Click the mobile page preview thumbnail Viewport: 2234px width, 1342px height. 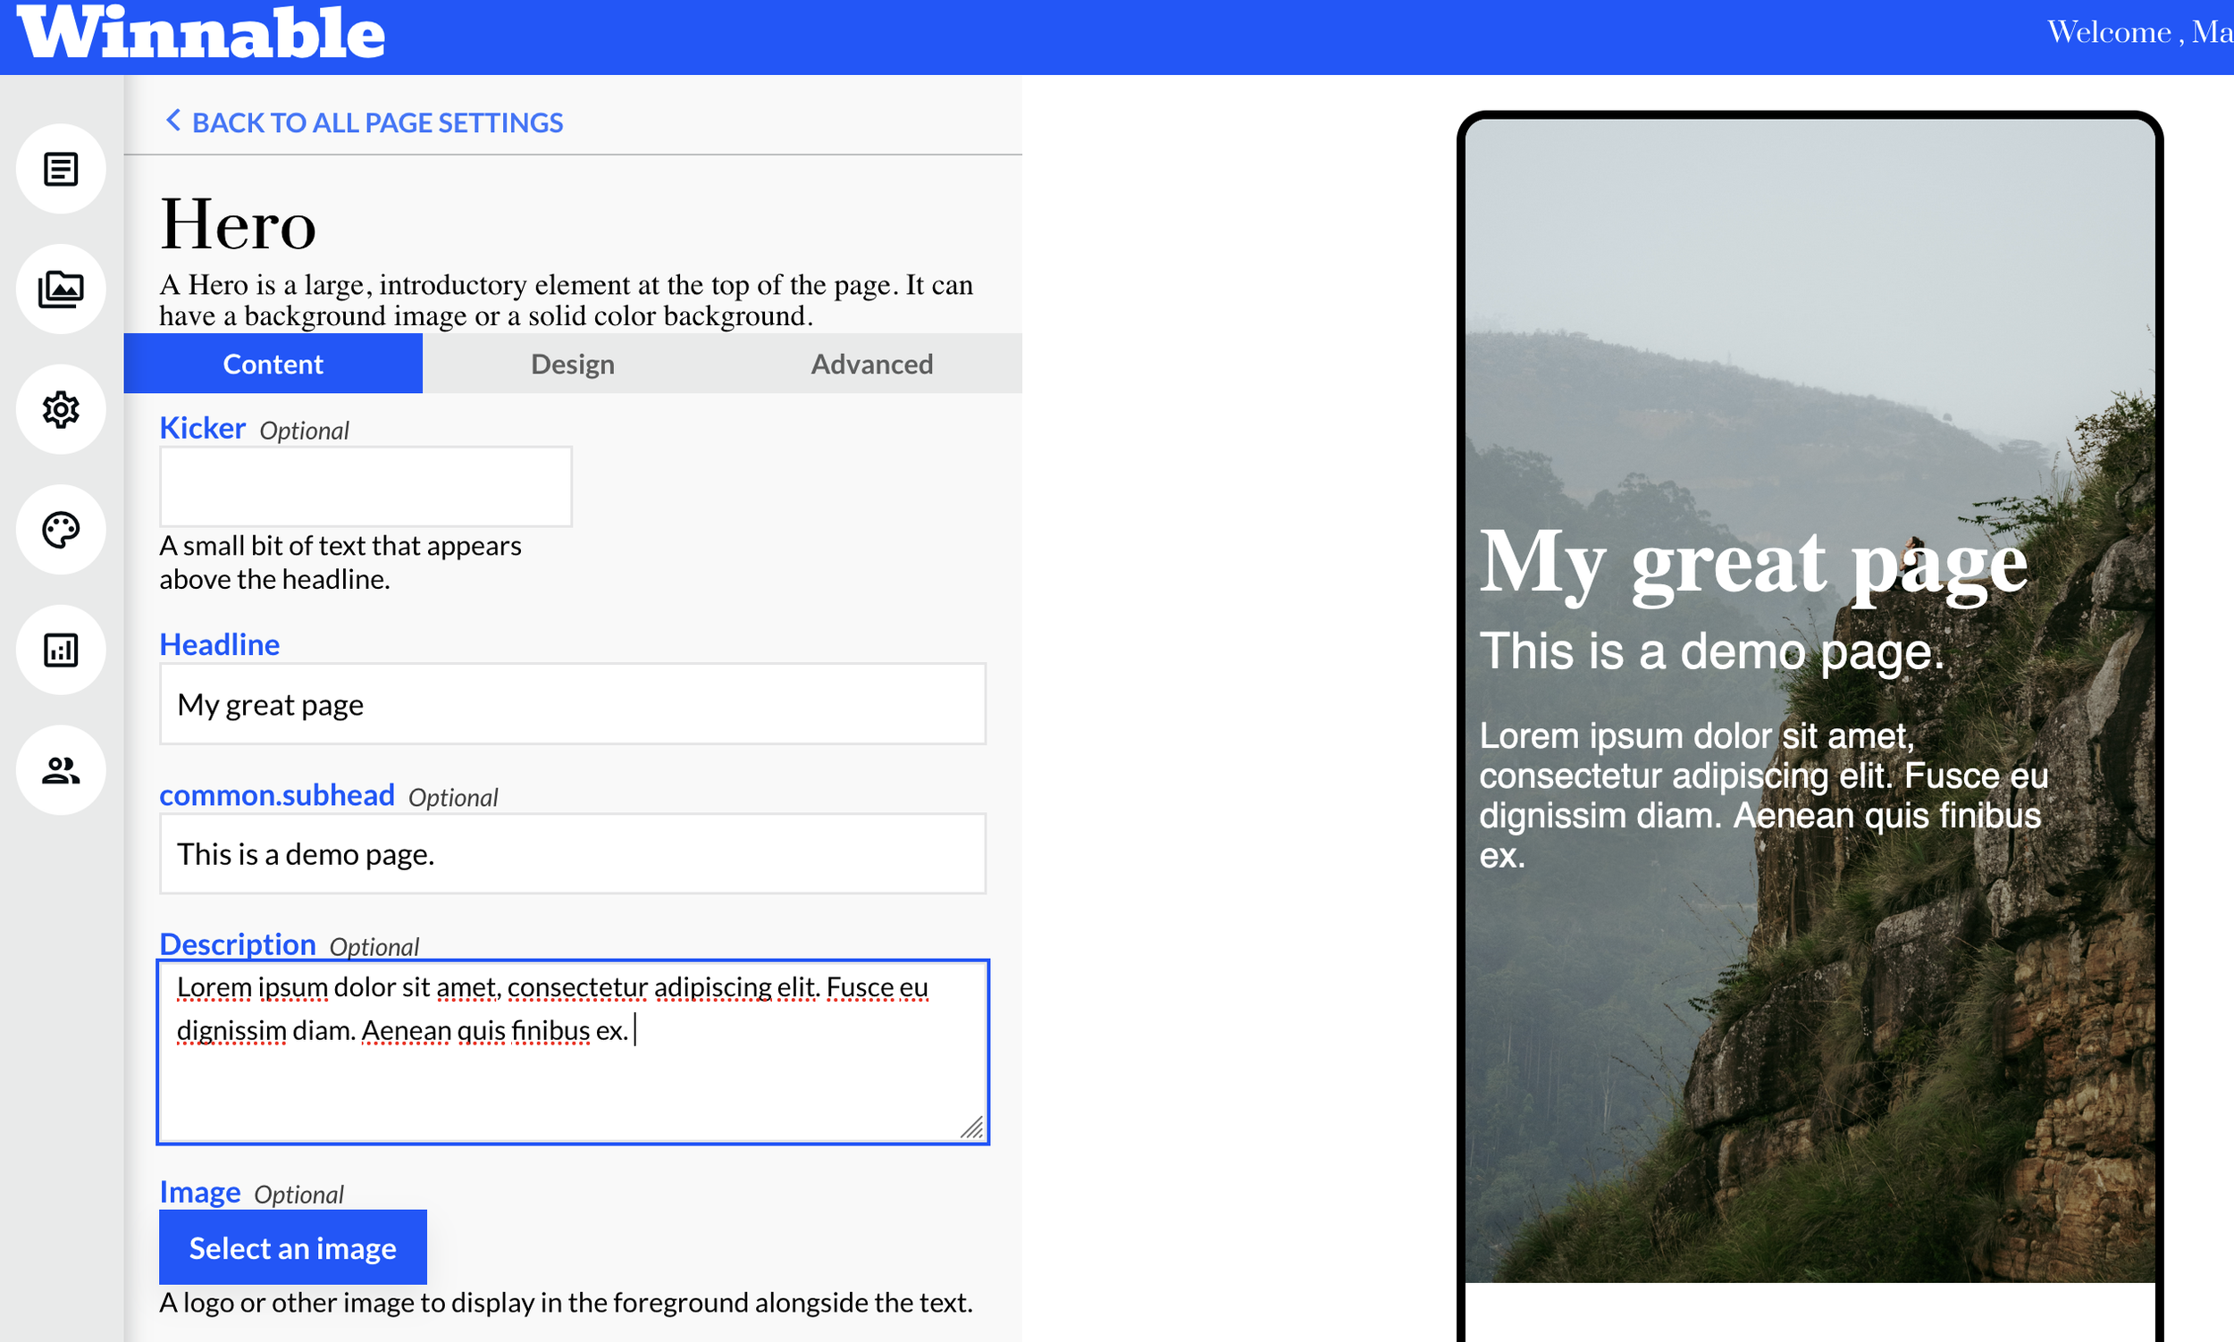pyautogui.click(x=1807, y=705)
